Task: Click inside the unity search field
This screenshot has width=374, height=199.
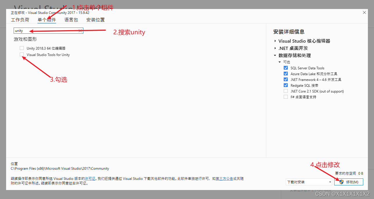Action: click(44, 30)
